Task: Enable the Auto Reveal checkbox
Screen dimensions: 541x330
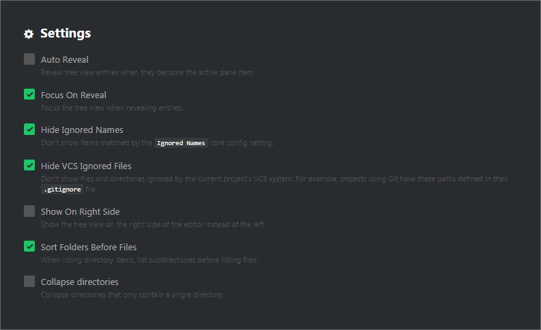Action: [29, 59]
